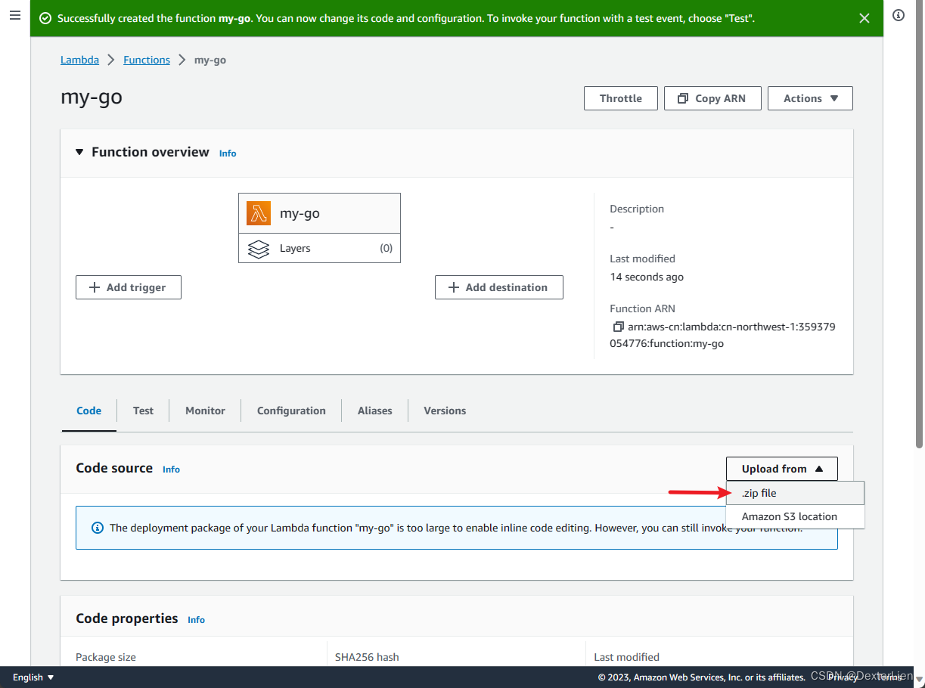Click the Description label
925x688 pixels.
click(x=637, y=209)
